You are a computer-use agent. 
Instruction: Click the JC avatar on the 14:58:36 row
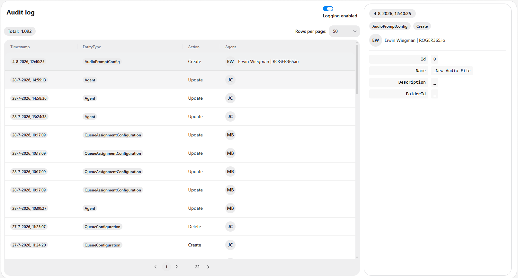tap(230, 98)
